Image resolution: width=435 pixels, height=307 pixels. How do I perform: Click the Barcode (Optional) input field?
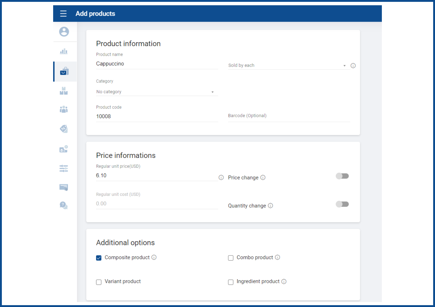click(x=289, y=116)
